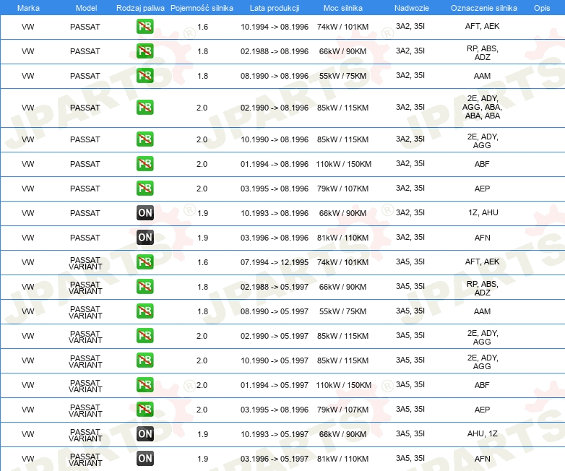Click the Lata produkcji column header
Screen dimensions: 565x471
[275, 8]
